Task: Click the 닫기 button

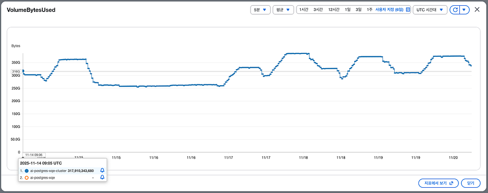Action: click(470, 183)
